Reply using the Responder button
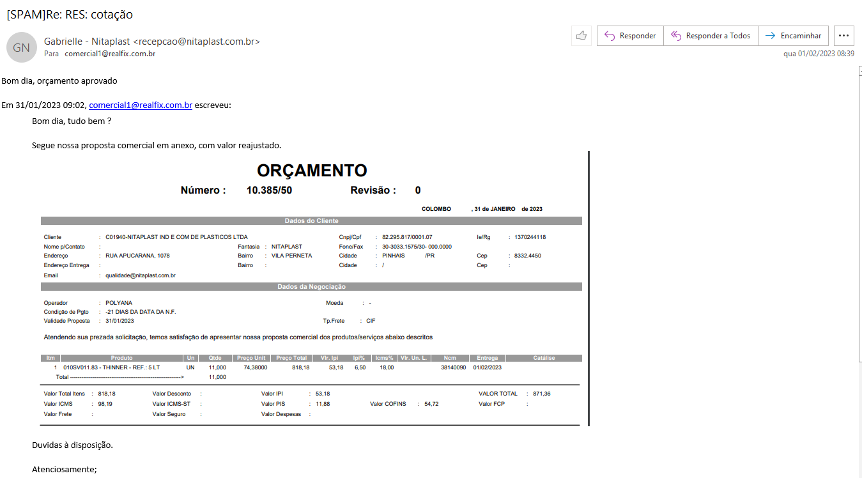Screen dimensions: 862x478 click(630, 36)
